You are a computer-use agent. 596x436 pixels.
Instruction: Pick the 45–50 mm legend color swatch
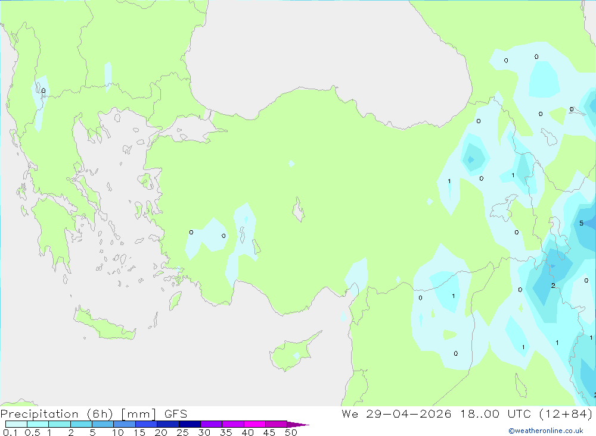coord(276,424)
